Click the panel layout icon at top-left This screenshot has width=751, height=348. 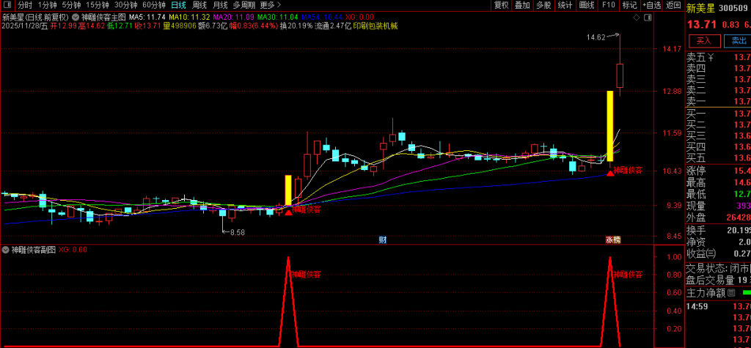click(9, 4)
